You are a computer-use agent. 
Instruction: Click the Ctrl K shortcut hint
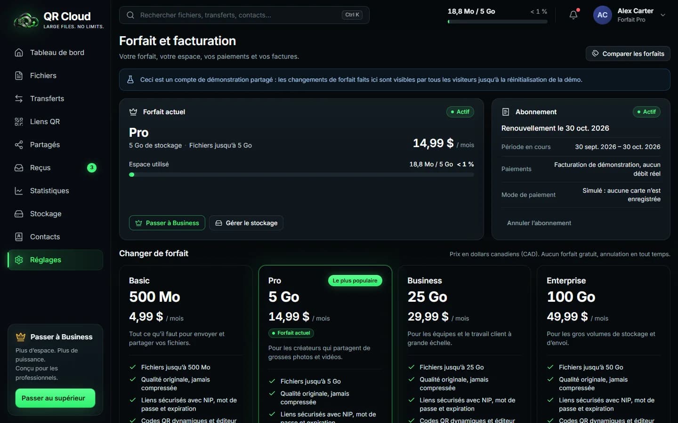point(352,15)
